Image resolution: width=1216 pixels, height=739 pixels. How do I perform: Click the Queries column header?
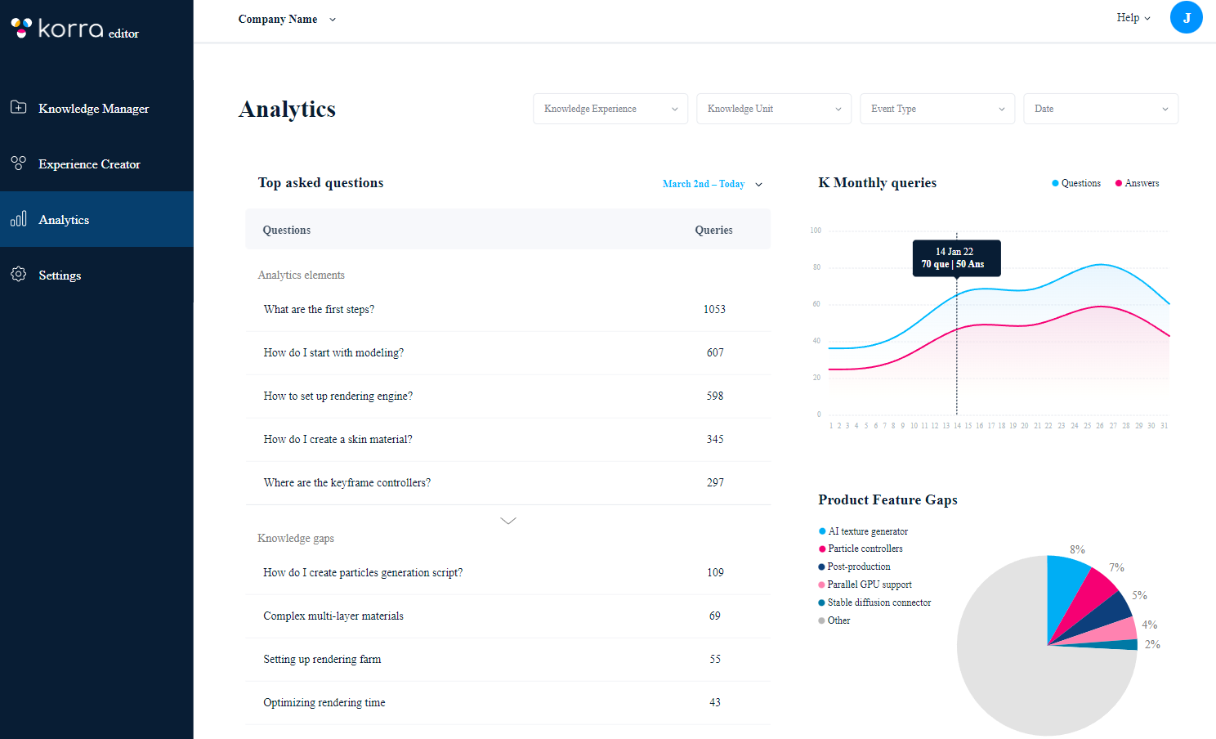[713, 231]
